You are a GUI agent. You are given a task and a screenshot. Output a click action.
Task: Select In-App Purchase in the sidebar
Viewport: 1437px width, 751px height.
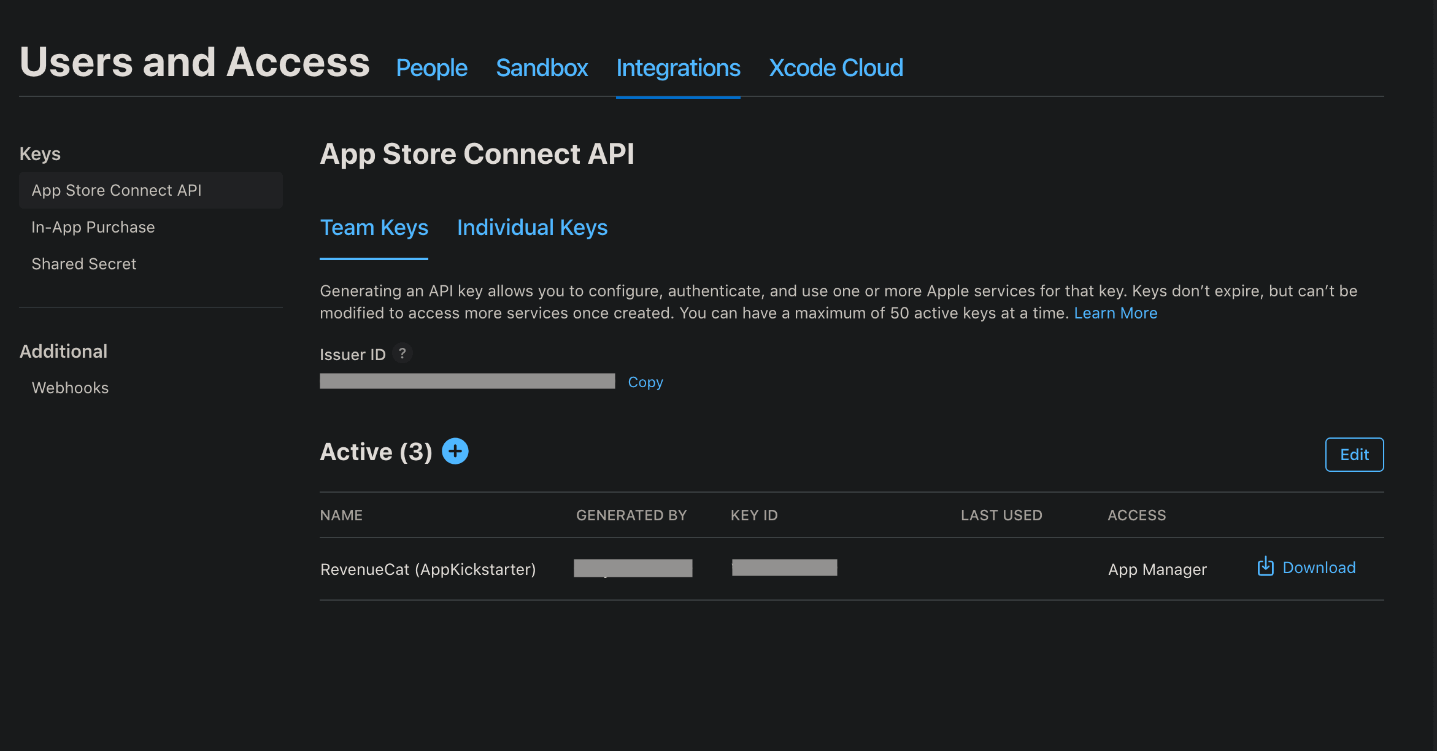click(93, 227)
